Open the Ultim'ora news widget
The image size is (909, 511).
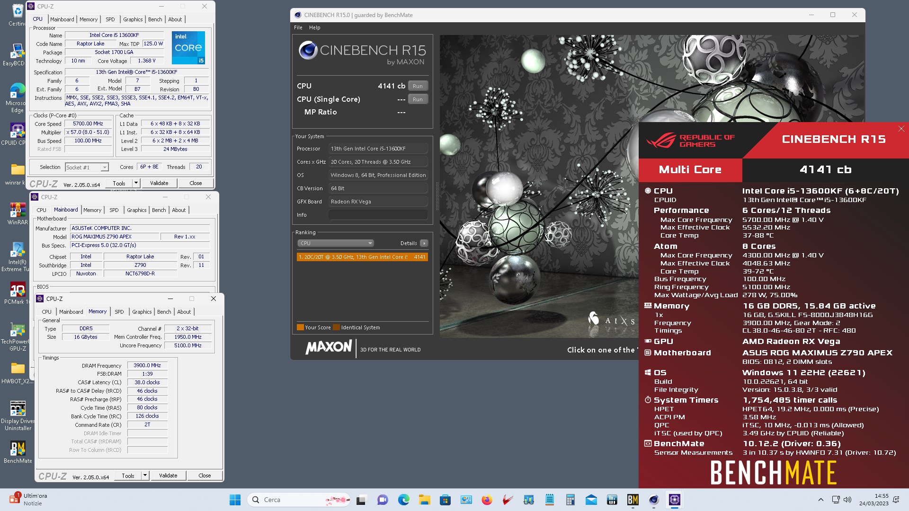click(x=29, y=499)
